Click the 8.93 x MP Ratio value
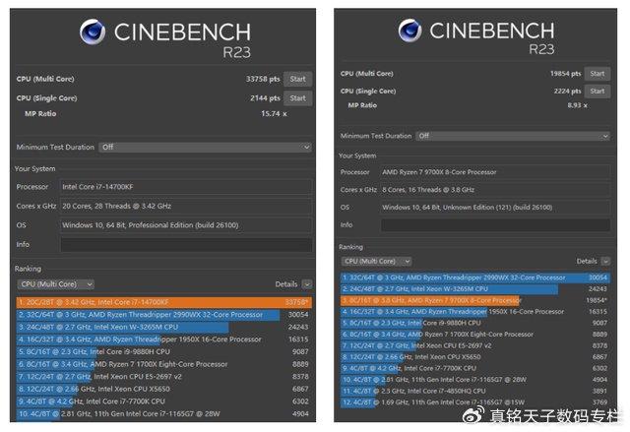This screenshot has height=432, width=630. (x=578, y=105)
